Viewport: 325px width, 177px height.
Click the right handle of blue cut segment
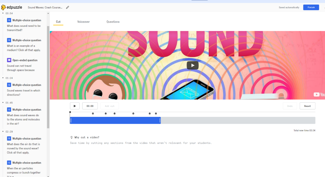(160, 120)
